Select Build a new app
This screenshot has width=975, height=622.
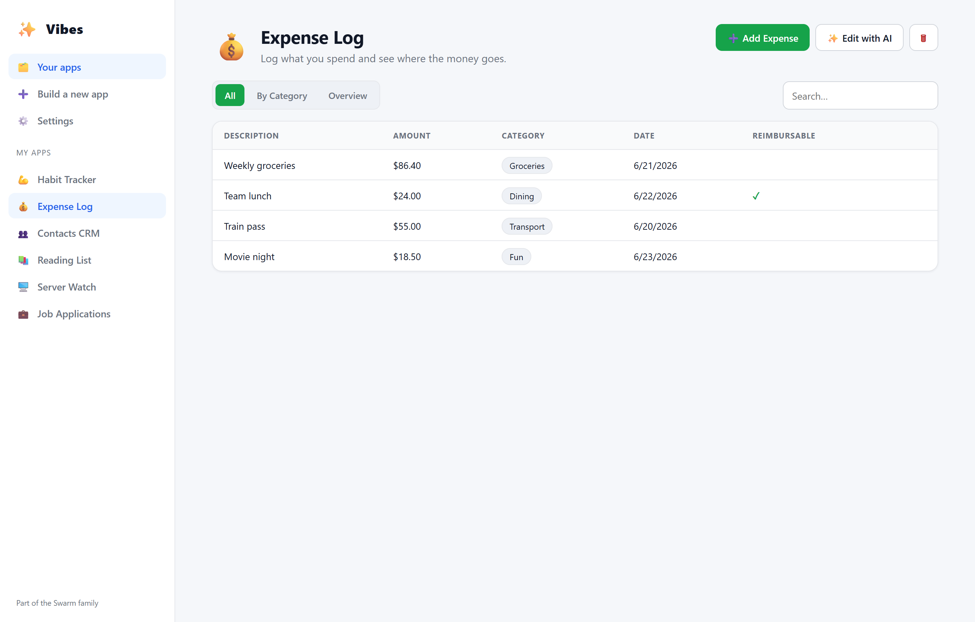coord(87,94)
